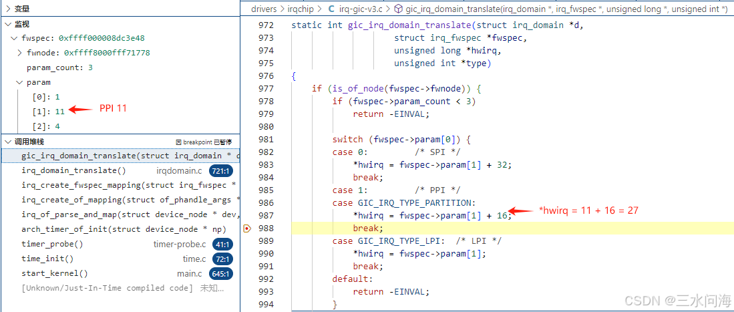
Task: Click the 72:1 line badge
Action: tap(222, 259)
